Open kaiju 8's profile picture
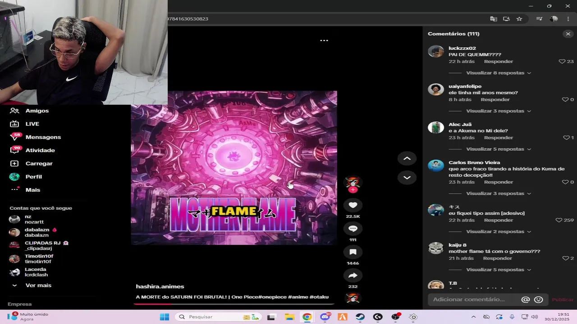577x324 pixels. [x=436, y=248]
